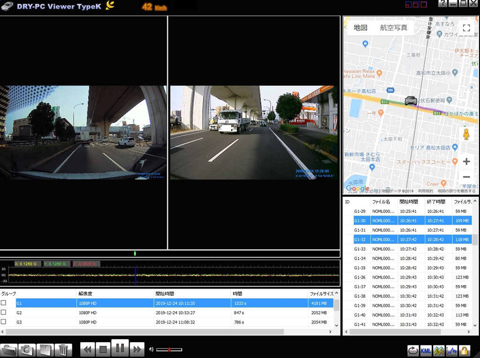Click the padlock file protect icon
The image size is (480, 358).
pyautogui.click(x=464, y=350)
